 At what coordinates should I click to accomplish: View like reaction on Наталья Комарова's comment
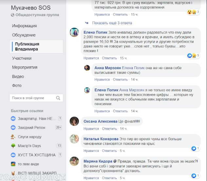[x=195, y=149]
